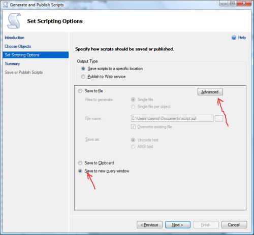254x235 pixels.
Task: Go back with the Previous button
Action: (149, 225)
